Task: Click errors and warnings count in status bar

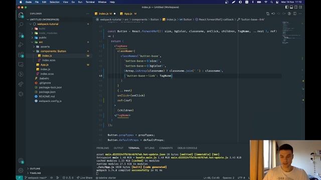Action: pyautogui.click(x=68, y=178)
